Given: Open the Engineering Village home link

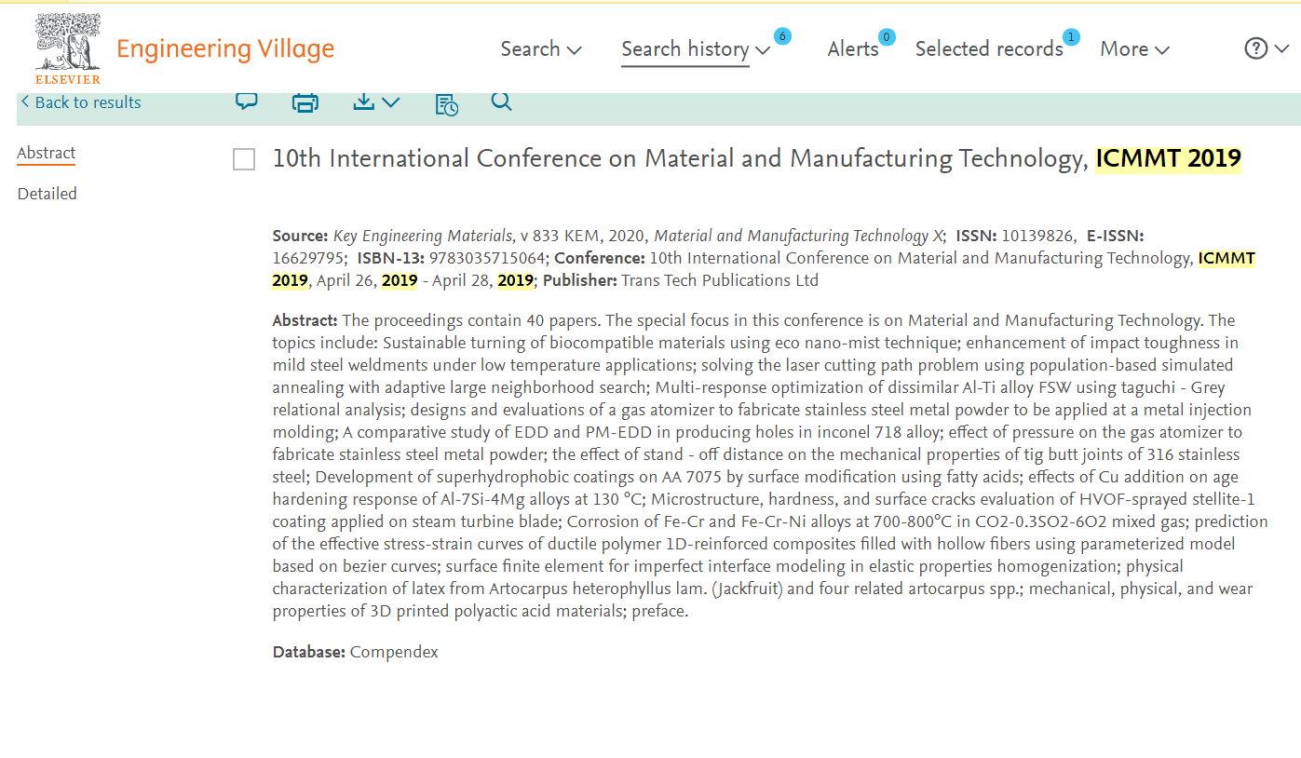Looking at the screenshot, I should tap(225, 49).
